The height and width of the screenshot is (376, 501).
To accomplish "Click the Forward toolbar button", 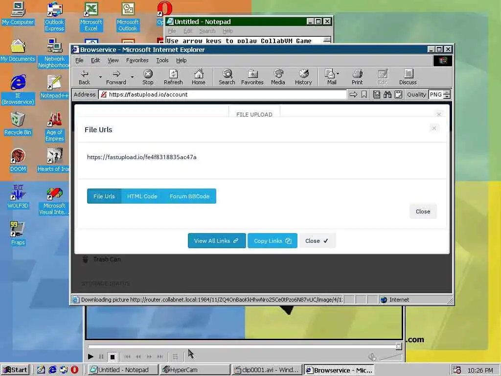I will [116, 77].
